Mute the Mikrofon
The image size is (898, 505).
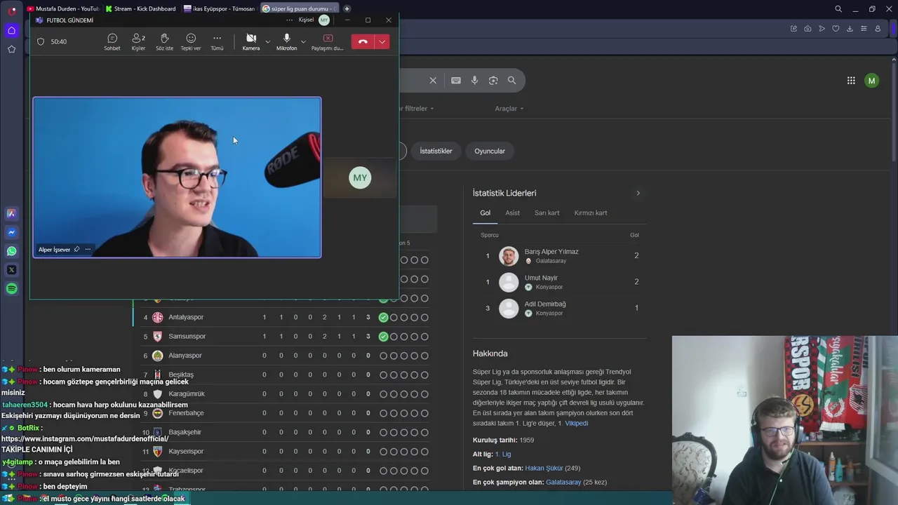coord(286,41)
